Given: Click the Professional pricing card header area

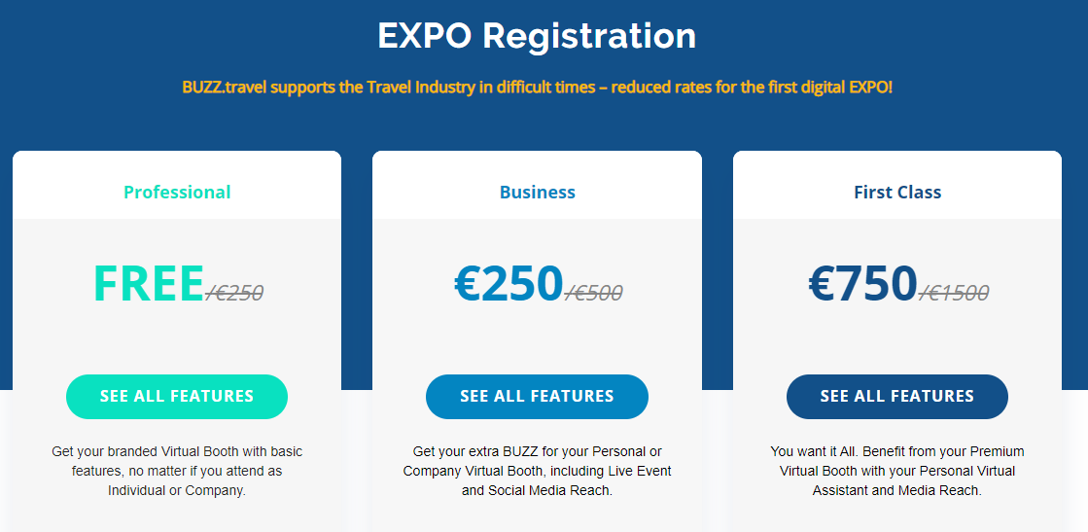Looking at the screenshot, I should click(x=177, y=185).
